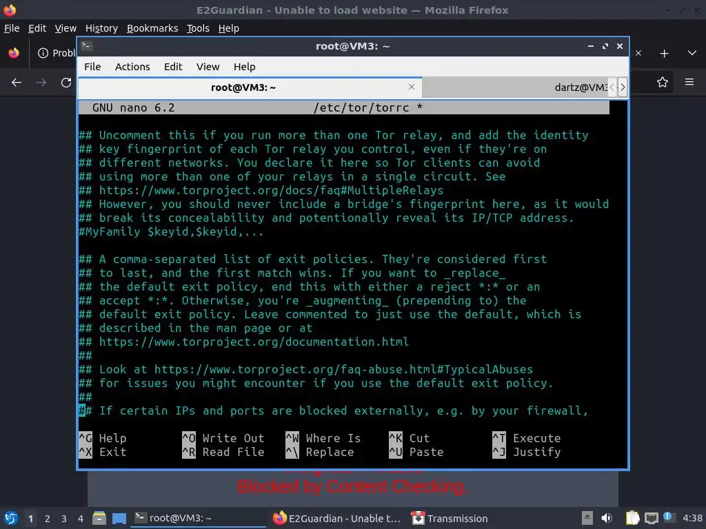Open Firefox hamburger application menu

(689, 82)
